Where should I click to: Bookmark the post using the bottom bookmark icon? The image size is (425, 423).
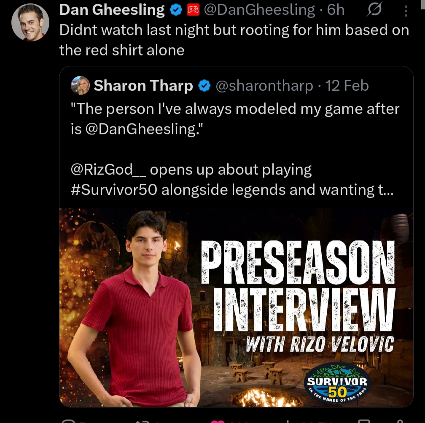point(364,421)
